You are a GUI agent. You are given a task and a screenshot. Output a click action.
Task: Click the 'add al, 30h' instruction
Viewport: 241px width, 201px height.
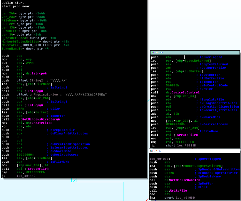click(x=165, y=114)
